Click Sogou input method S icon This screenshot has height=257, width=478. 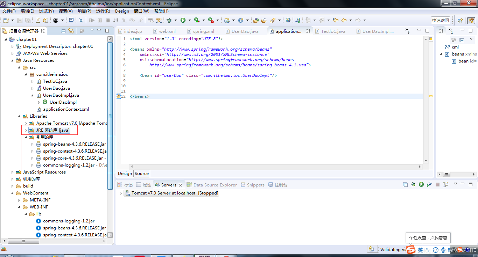tap(410, 249)
